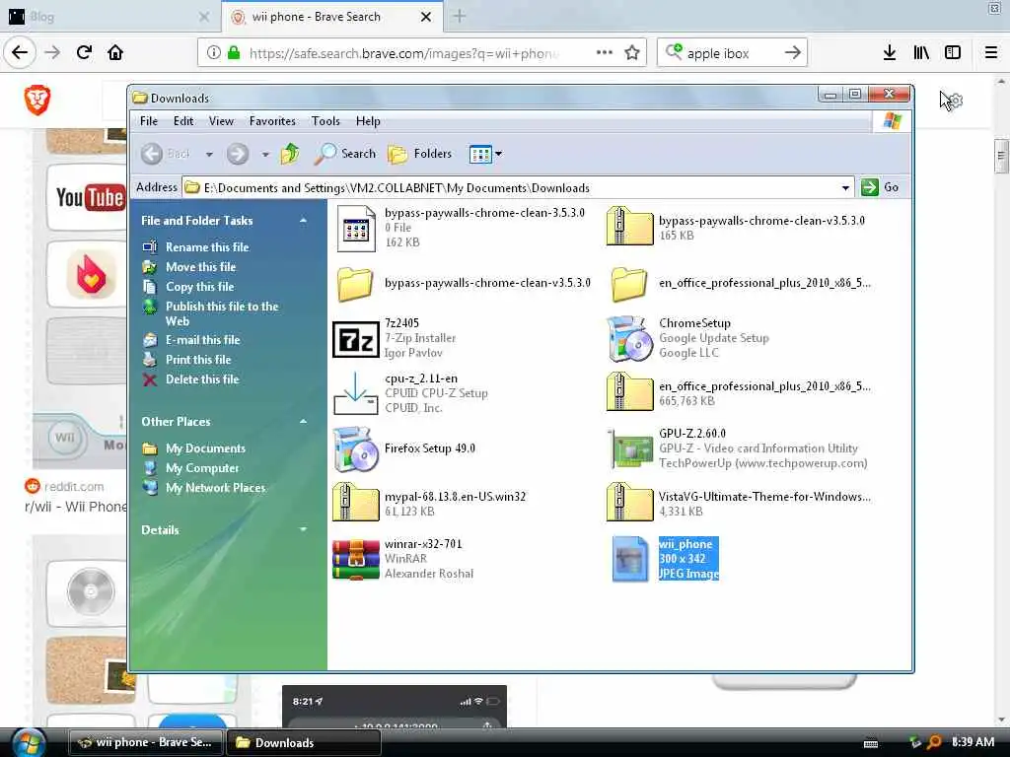Select the mypal-68.13.8.en-US.win32 zip icon
The height and width of the screenshot is (757, 1010).
[x=355, y=502]
